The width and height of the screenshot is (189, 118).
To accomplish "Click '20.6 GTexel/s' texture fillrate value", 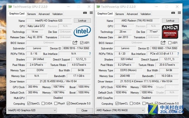I will (x=167, y=65).
